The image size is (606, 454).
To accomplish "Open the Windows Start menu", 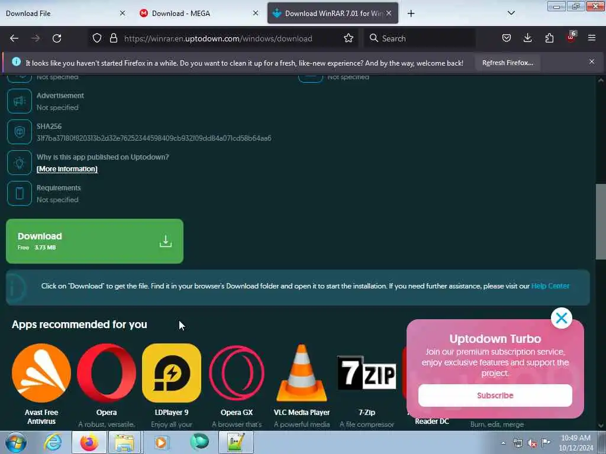I will tap(16, 442).
